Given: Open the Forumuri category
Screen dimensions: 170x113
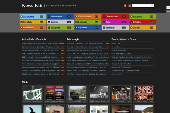Looking at the screenshot, I should [138, 17].
